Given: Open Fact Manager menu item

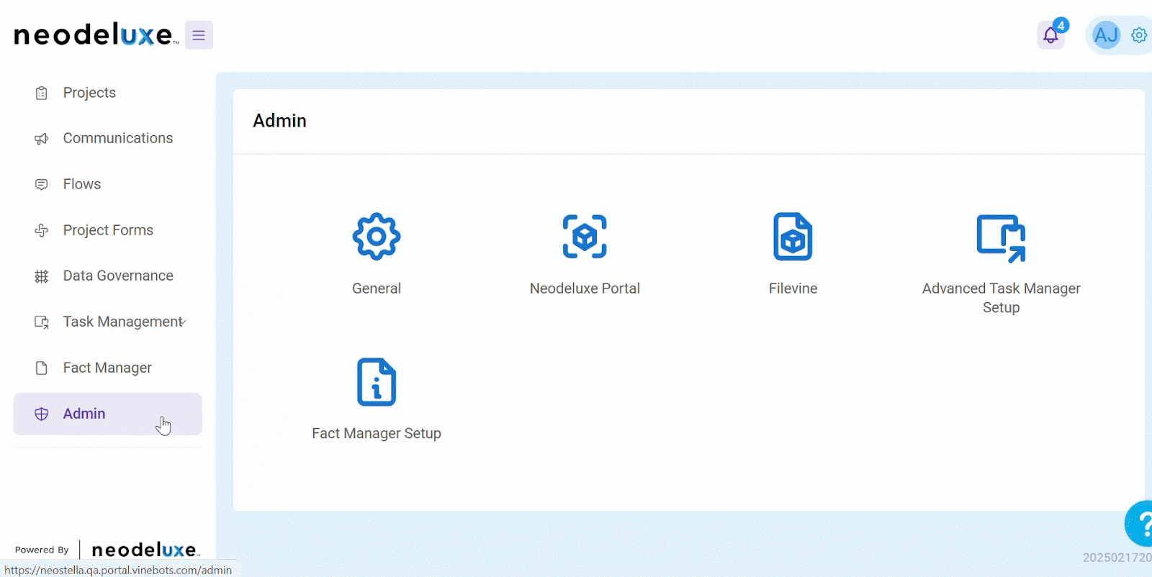Looking at the screenshot, I should (107, 368).
